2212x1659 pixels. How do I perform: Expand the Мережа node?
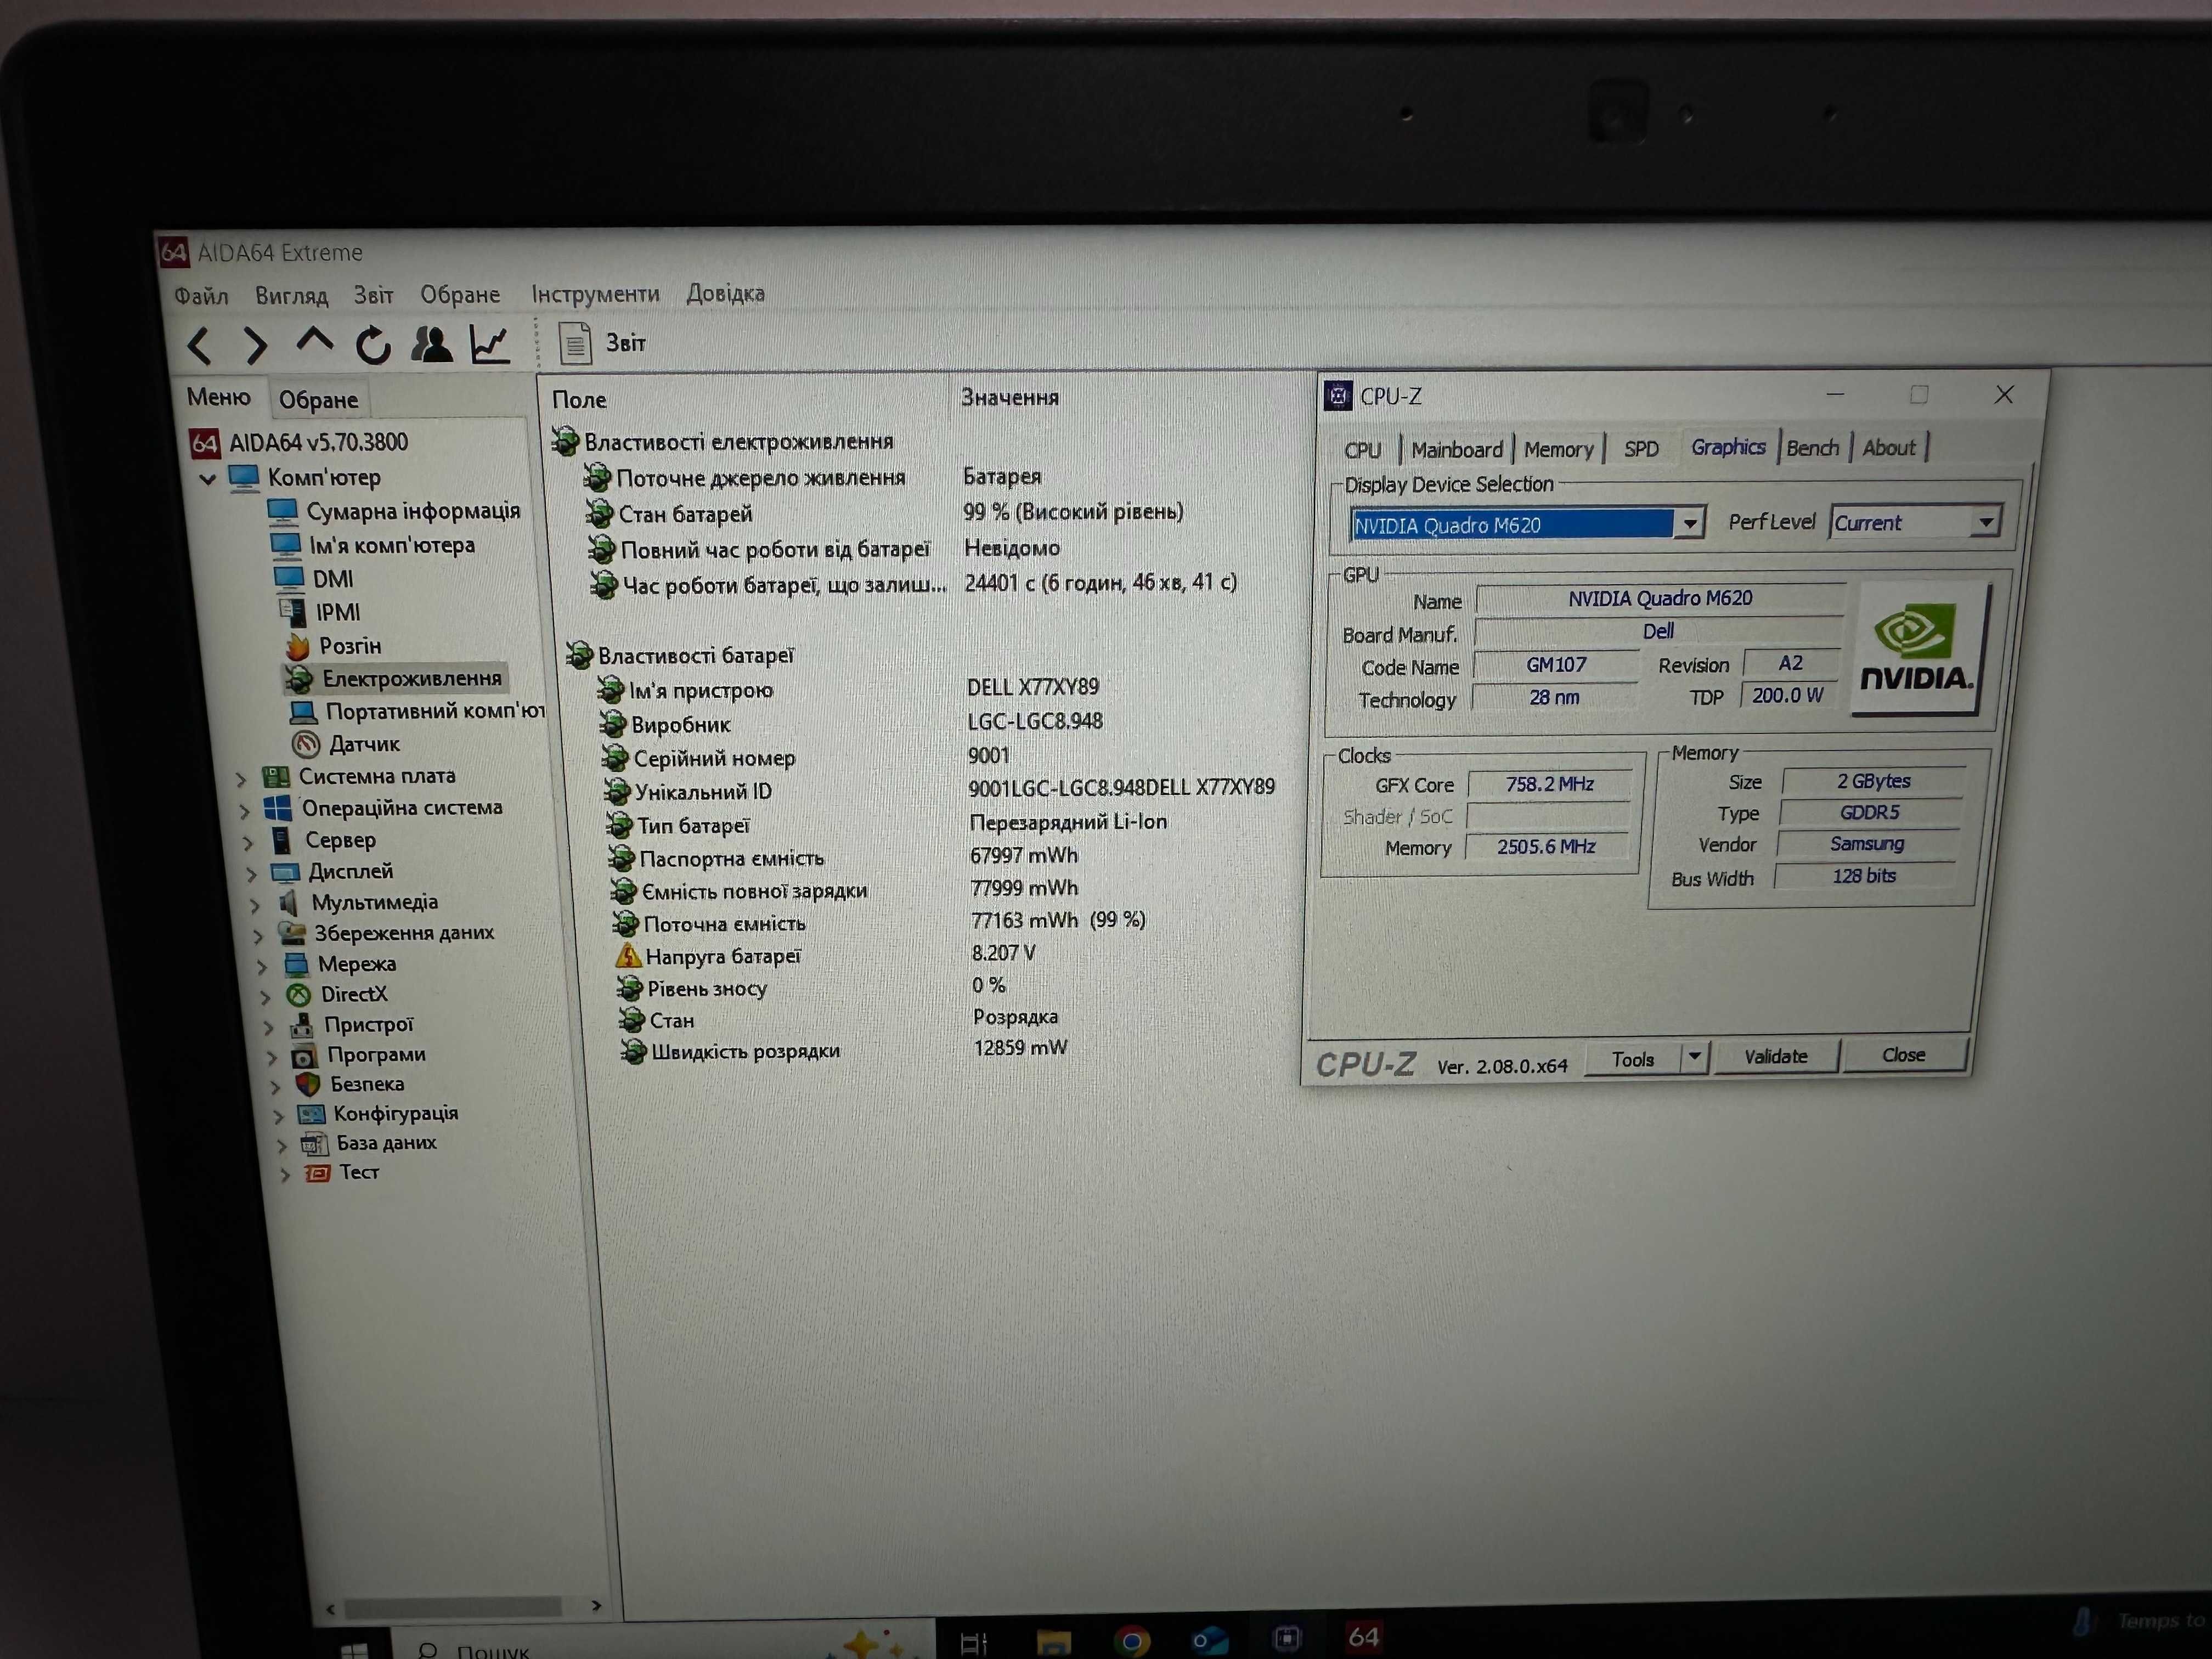pyautogui.click(x=262, y=967)
